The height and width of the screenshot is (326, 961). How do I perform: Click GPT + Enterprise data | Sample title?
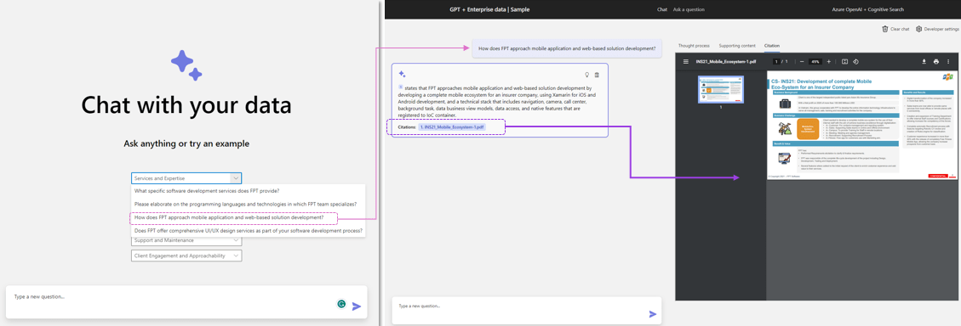(489, 10)
